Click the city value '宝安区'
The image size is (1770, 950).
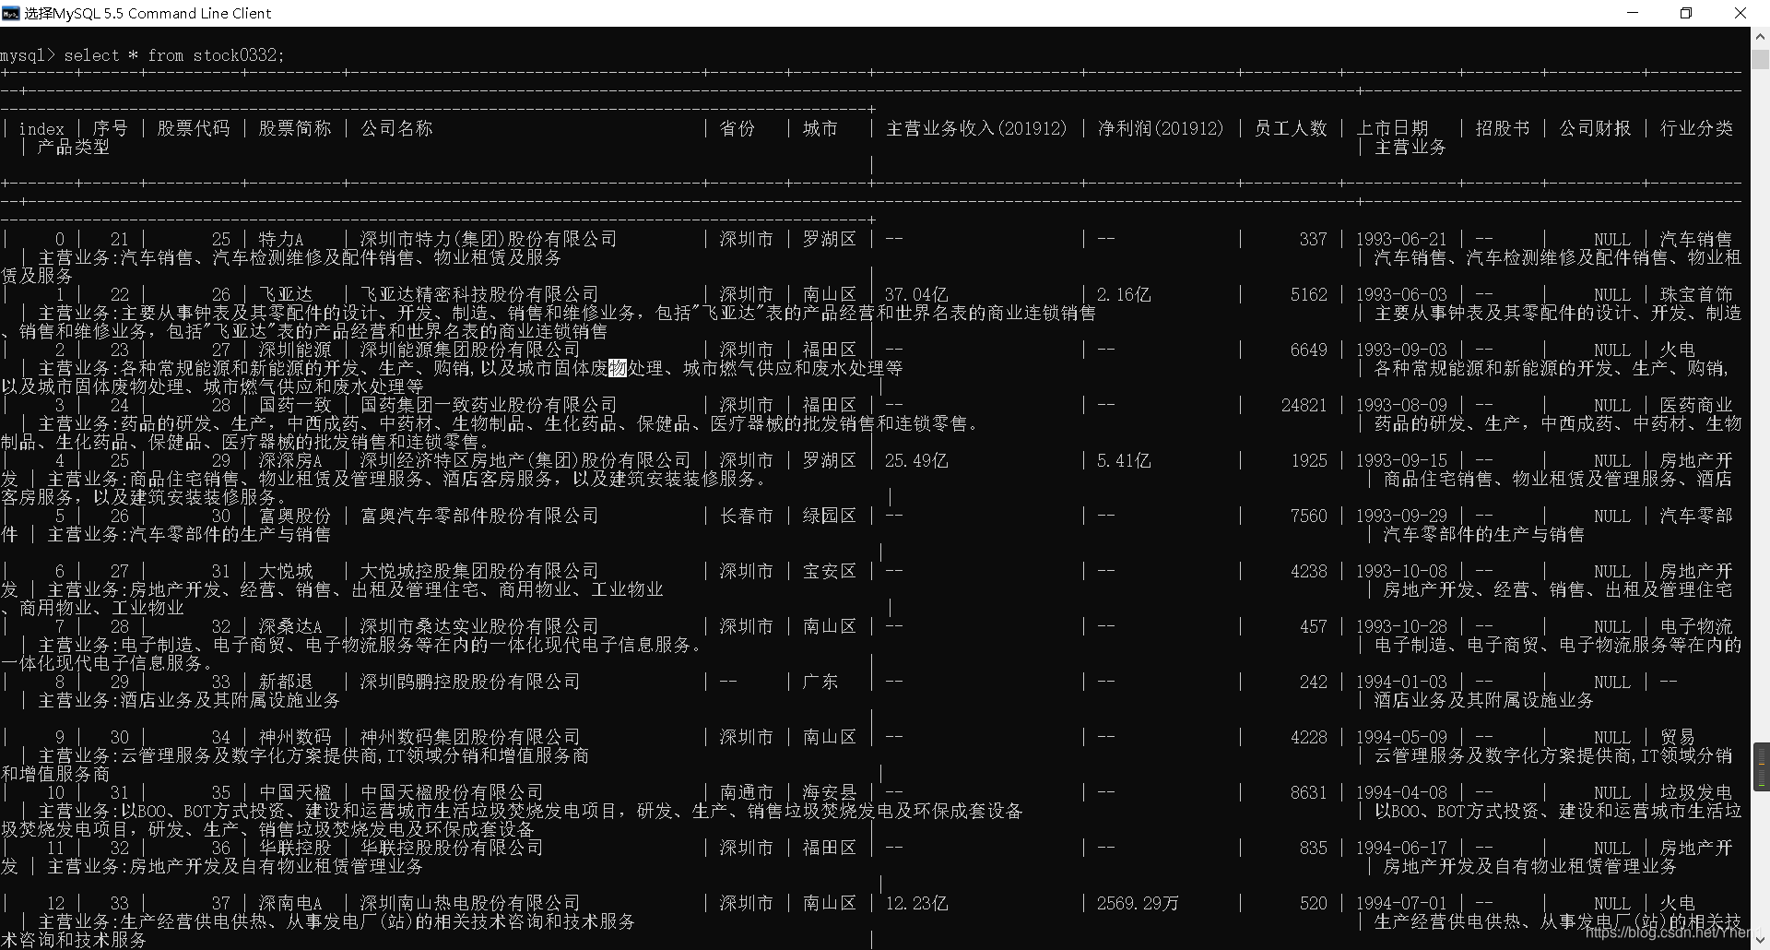829,571
